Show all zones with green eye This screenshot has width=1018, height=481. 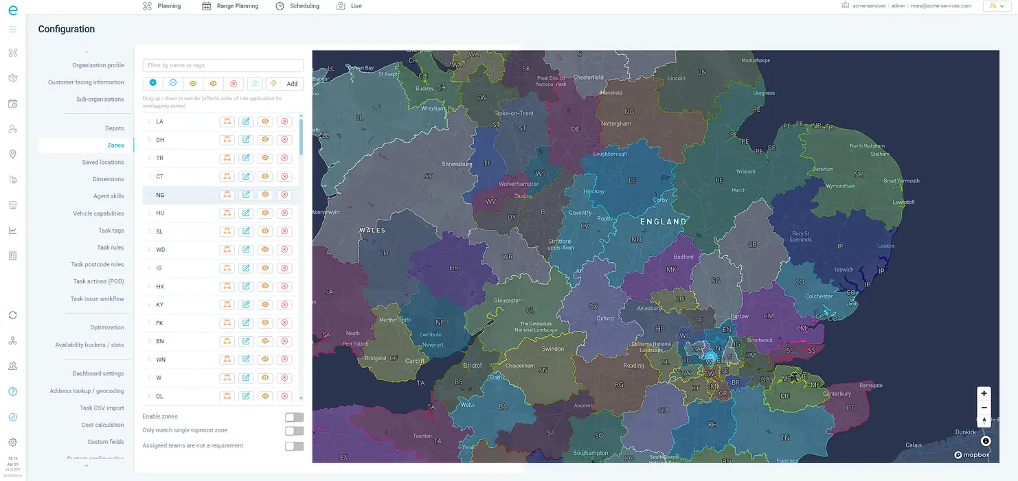point(193,83)
